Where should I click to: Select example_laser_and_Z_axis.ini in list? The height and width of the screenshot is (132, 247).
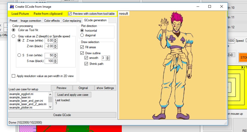pos(28,104)
